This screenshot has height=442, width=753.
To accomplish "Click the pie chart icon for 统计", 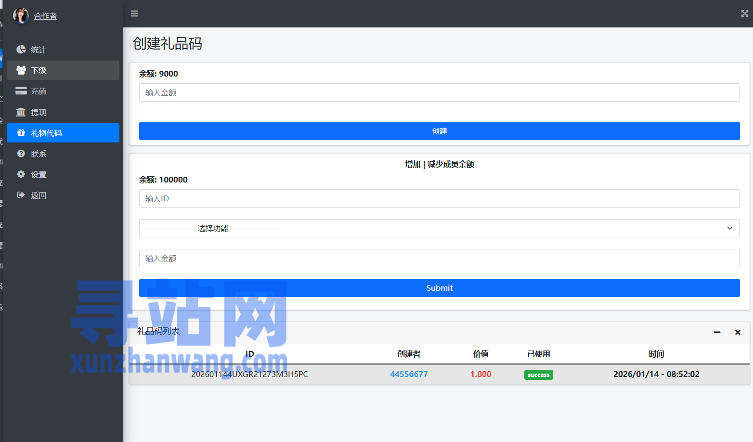I will tap(21, 50).
